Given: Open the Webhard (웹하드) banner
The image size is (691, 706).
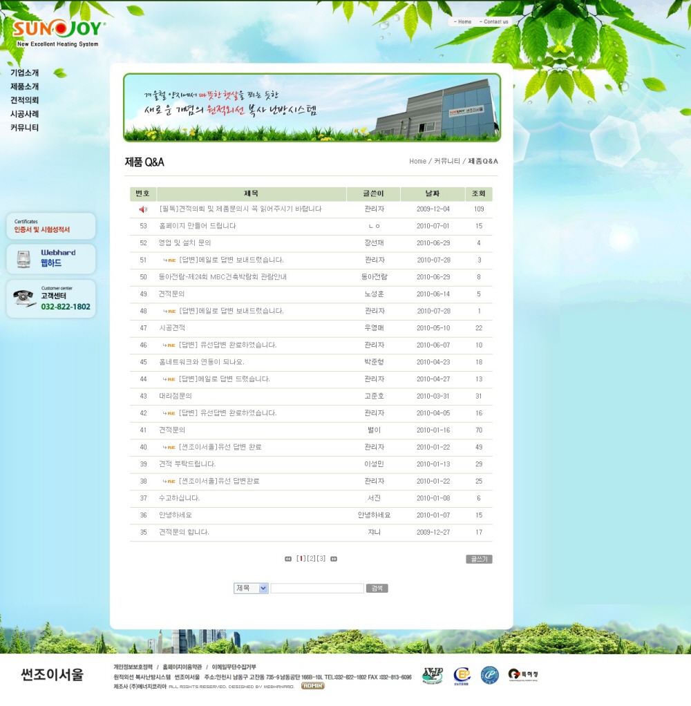Looking at the screenshot, I should (51, 258).
